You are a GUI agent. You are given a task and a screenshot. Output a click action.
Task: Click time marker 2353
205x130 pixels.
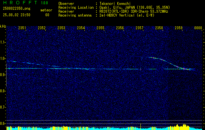(61, 28)
